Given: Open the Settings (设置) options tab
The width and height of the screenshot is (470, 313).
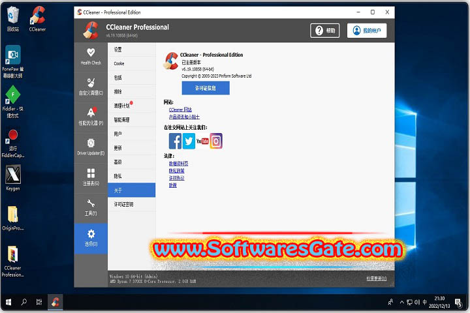Looking at the screenshot, I should tap(132, 50).
